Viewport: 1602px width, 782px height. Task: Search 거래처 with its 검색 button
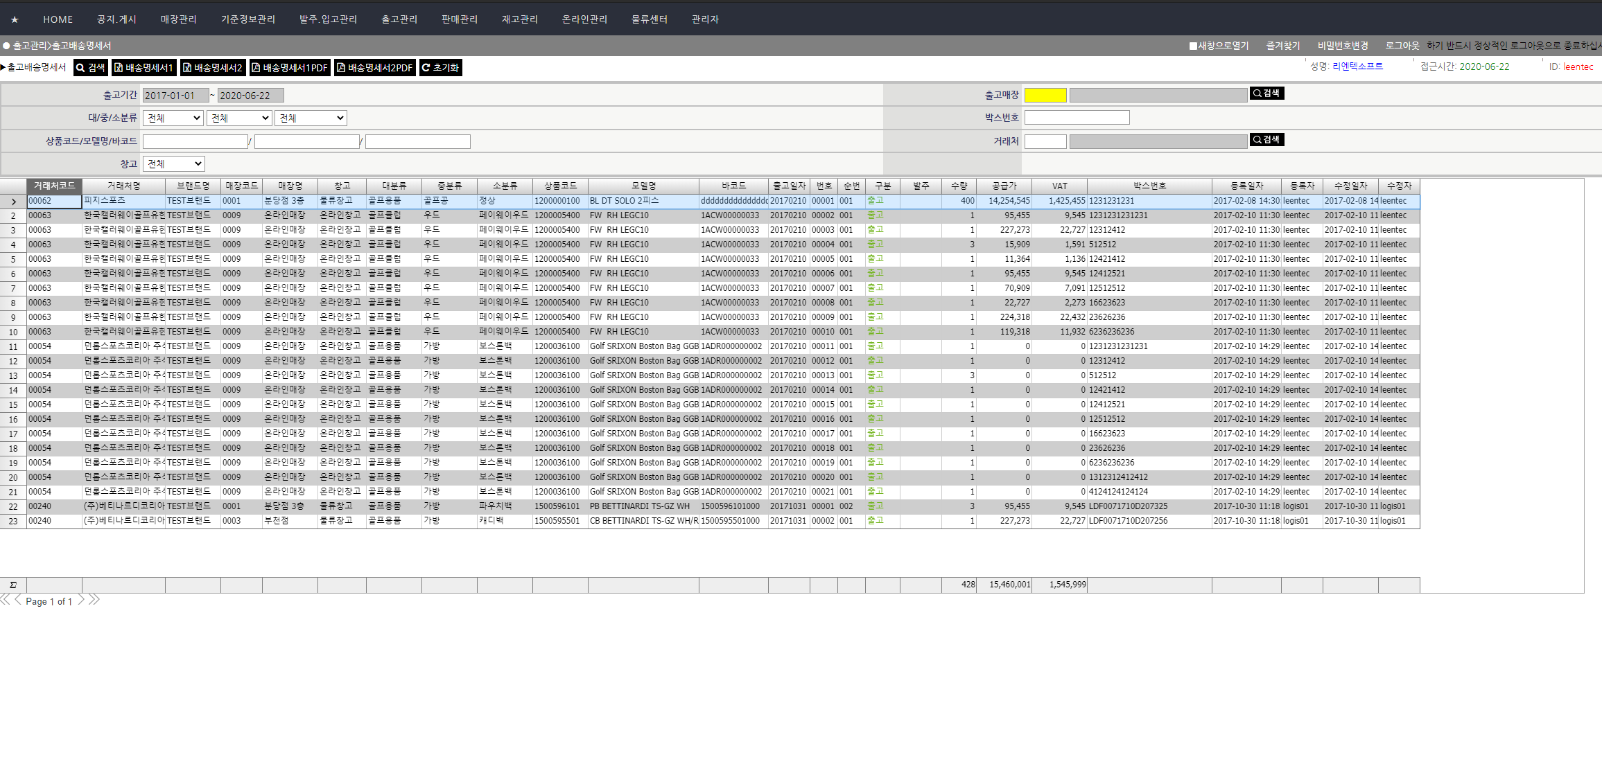1266,140
